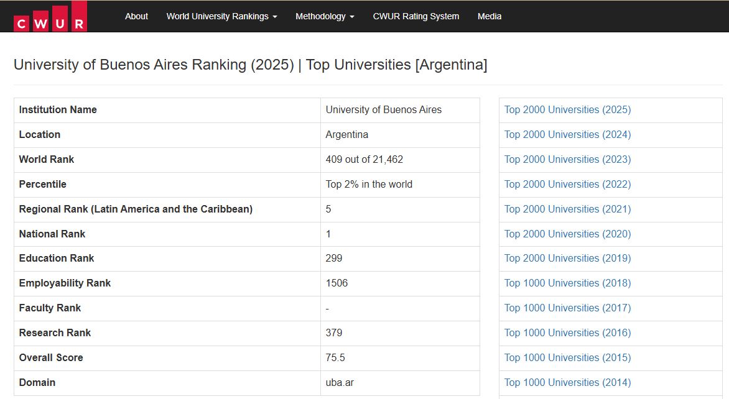View Top 1000 Universities (2015) list

(x=567, y=358)
